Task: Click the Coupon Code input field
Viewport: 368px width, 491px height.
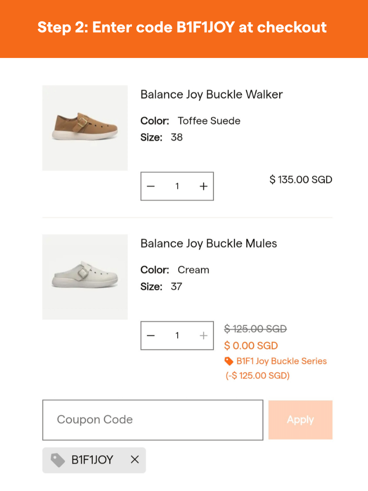Action: coord(153,420)
